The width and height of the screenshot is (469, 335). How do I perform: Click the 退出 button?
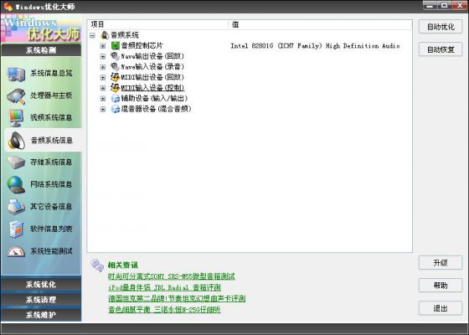[x=441, y=308]
